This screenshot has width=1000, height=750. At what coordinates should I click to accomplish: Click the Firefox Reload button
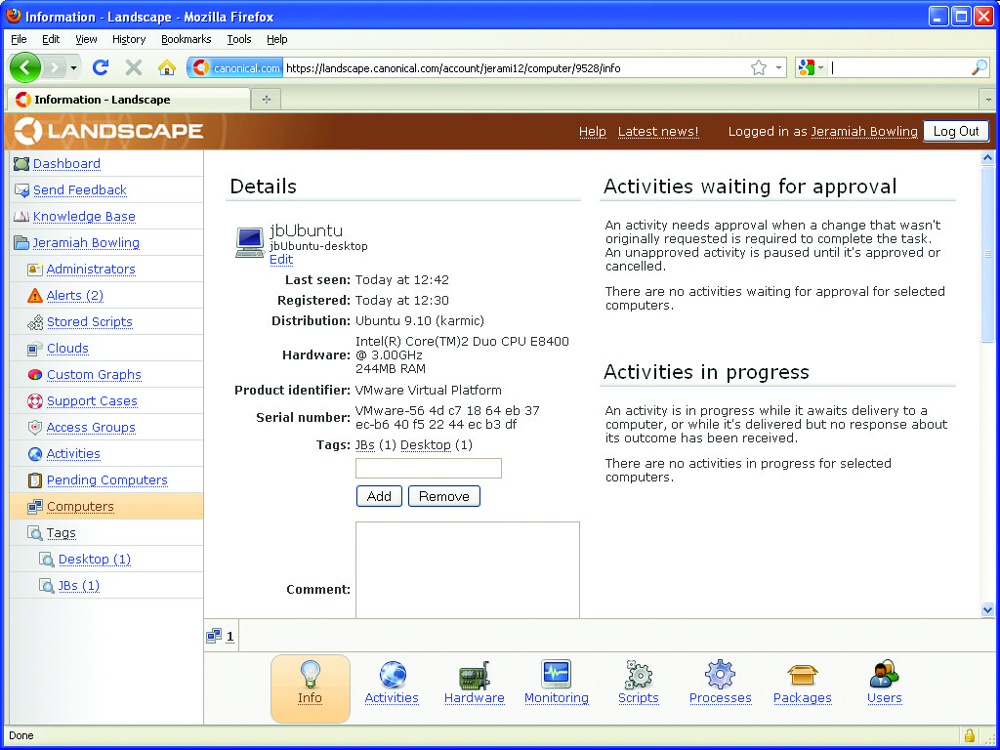click(x=100, y=67)
